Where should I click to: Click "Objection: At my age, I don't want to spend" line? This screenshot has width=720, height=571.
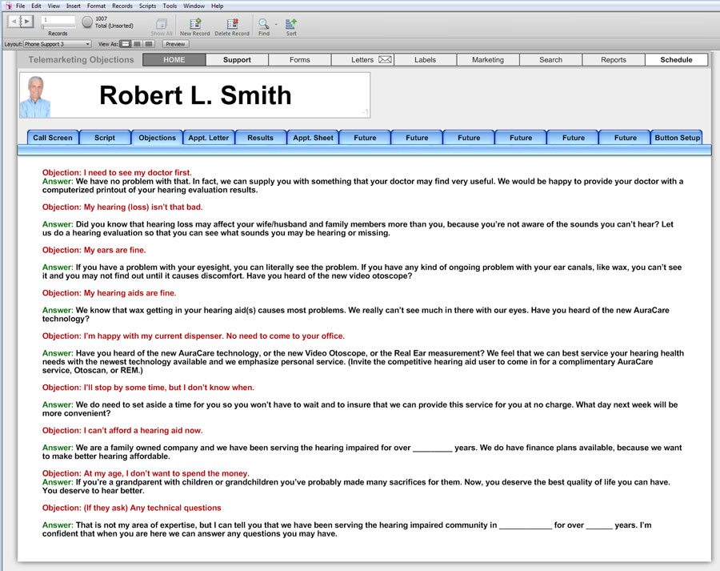pos(146,473)
